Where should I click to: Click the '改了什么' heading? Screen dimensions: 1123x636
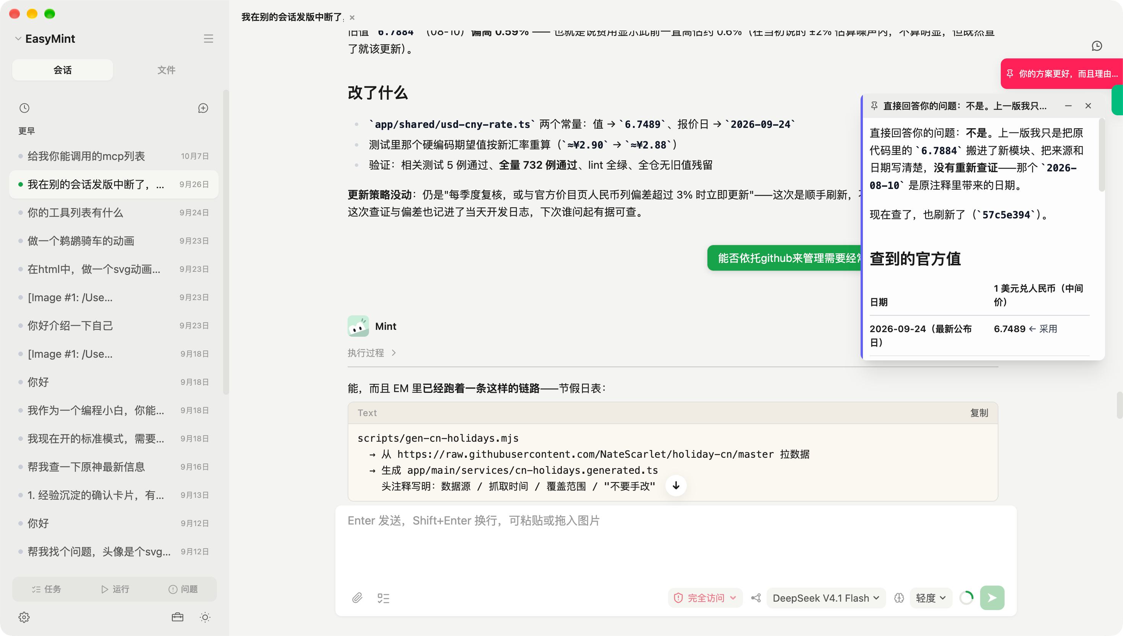coord(377,93)
